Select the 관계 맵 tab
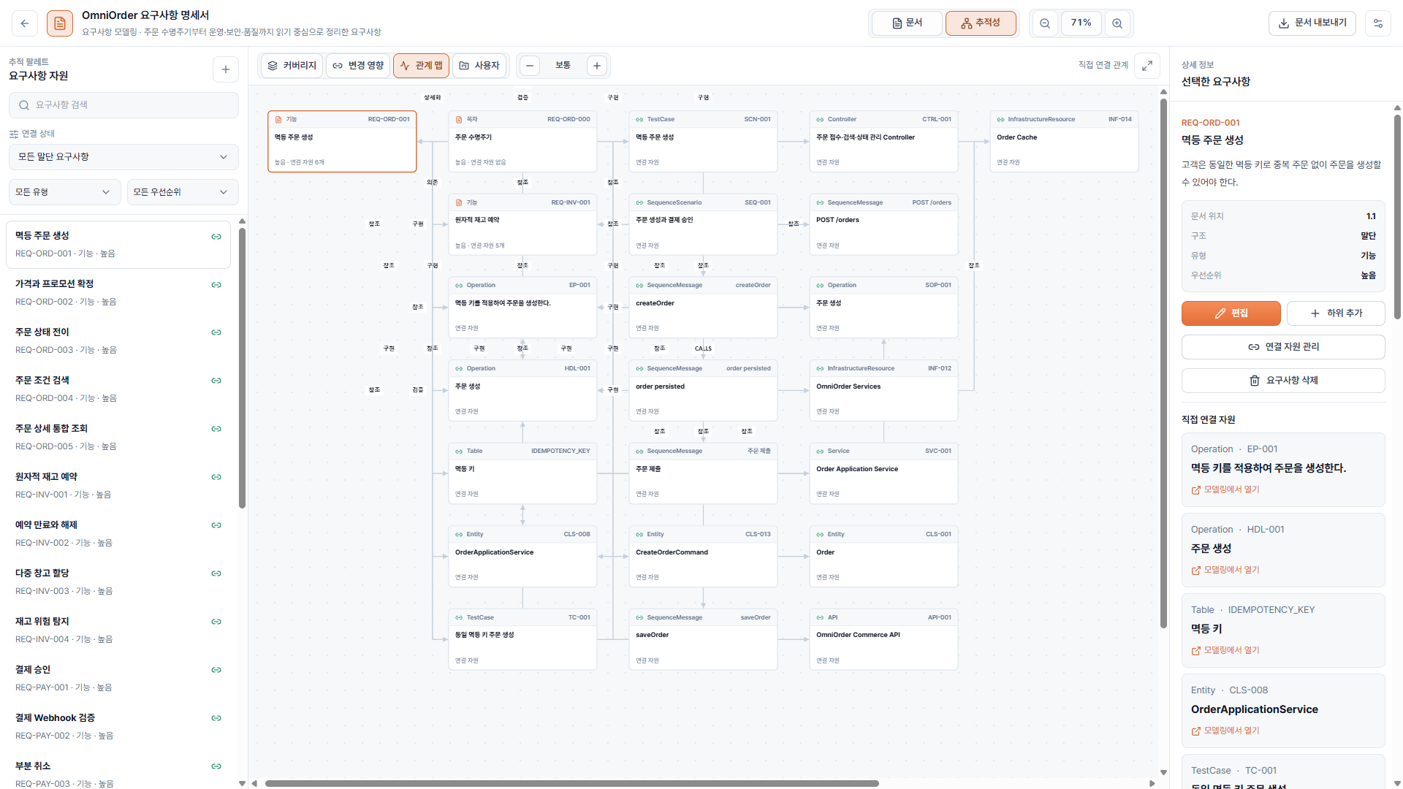The image size is (1403, 789). click(421, 66)
